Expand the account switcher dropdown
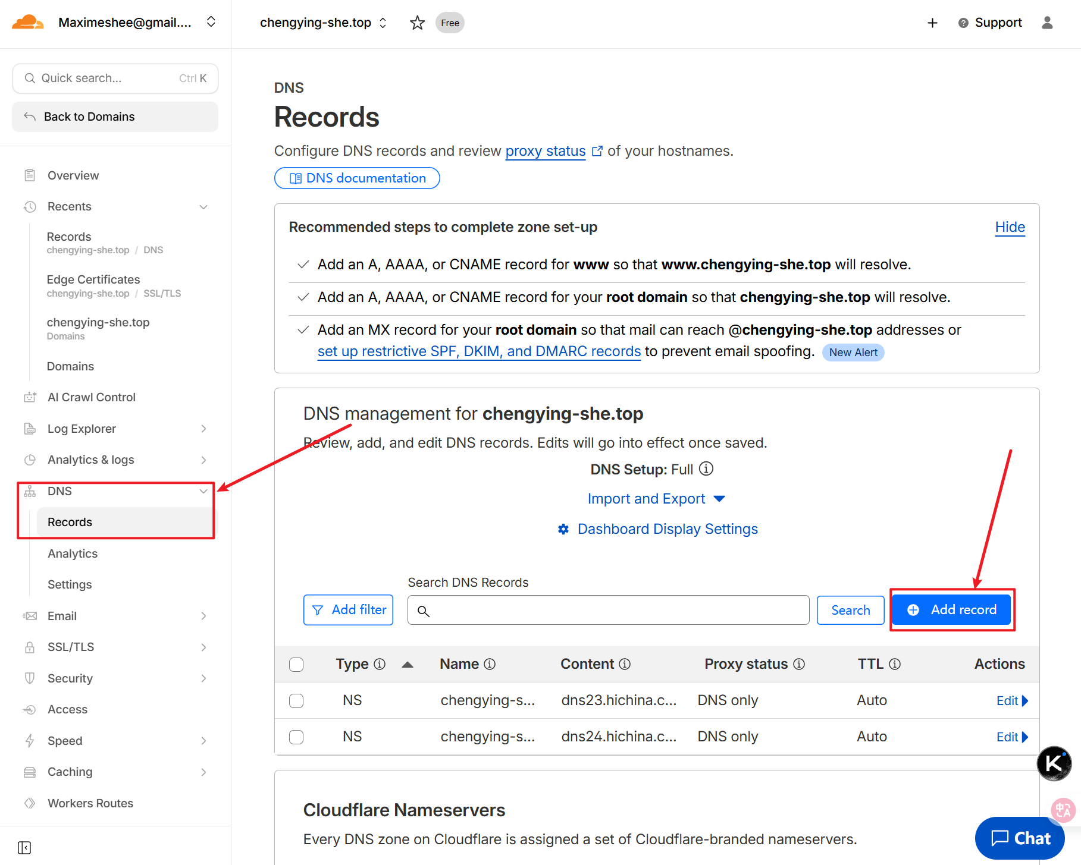The image size is (1081, 865). [211, 23]
